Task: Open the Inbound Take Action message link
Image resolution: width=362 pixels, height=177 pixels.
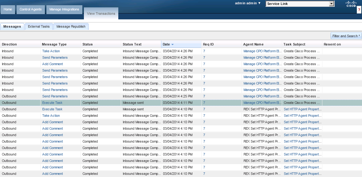Action: pyautogui.click(x=51, y=51)
